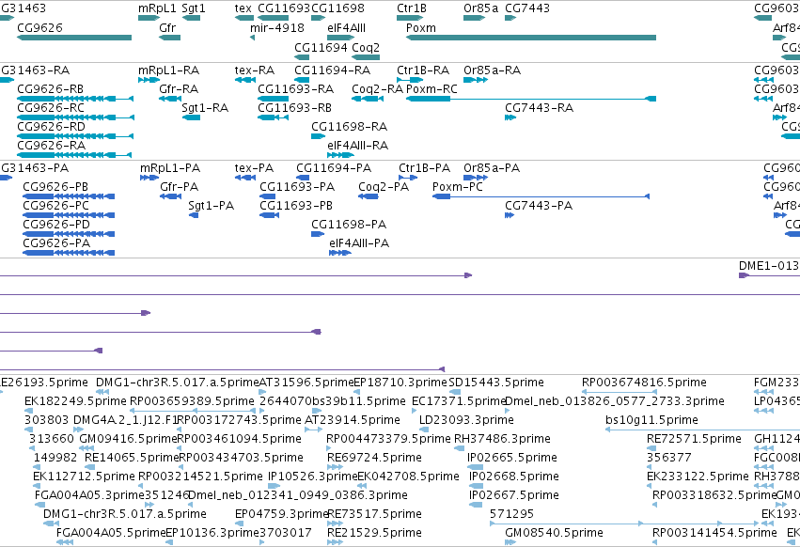Select the bs10g11.5prime EST label

click(651, 420)
